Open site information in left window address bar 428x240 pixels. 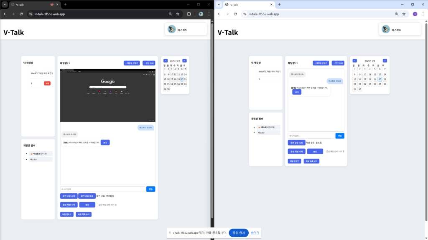point(31,14)
